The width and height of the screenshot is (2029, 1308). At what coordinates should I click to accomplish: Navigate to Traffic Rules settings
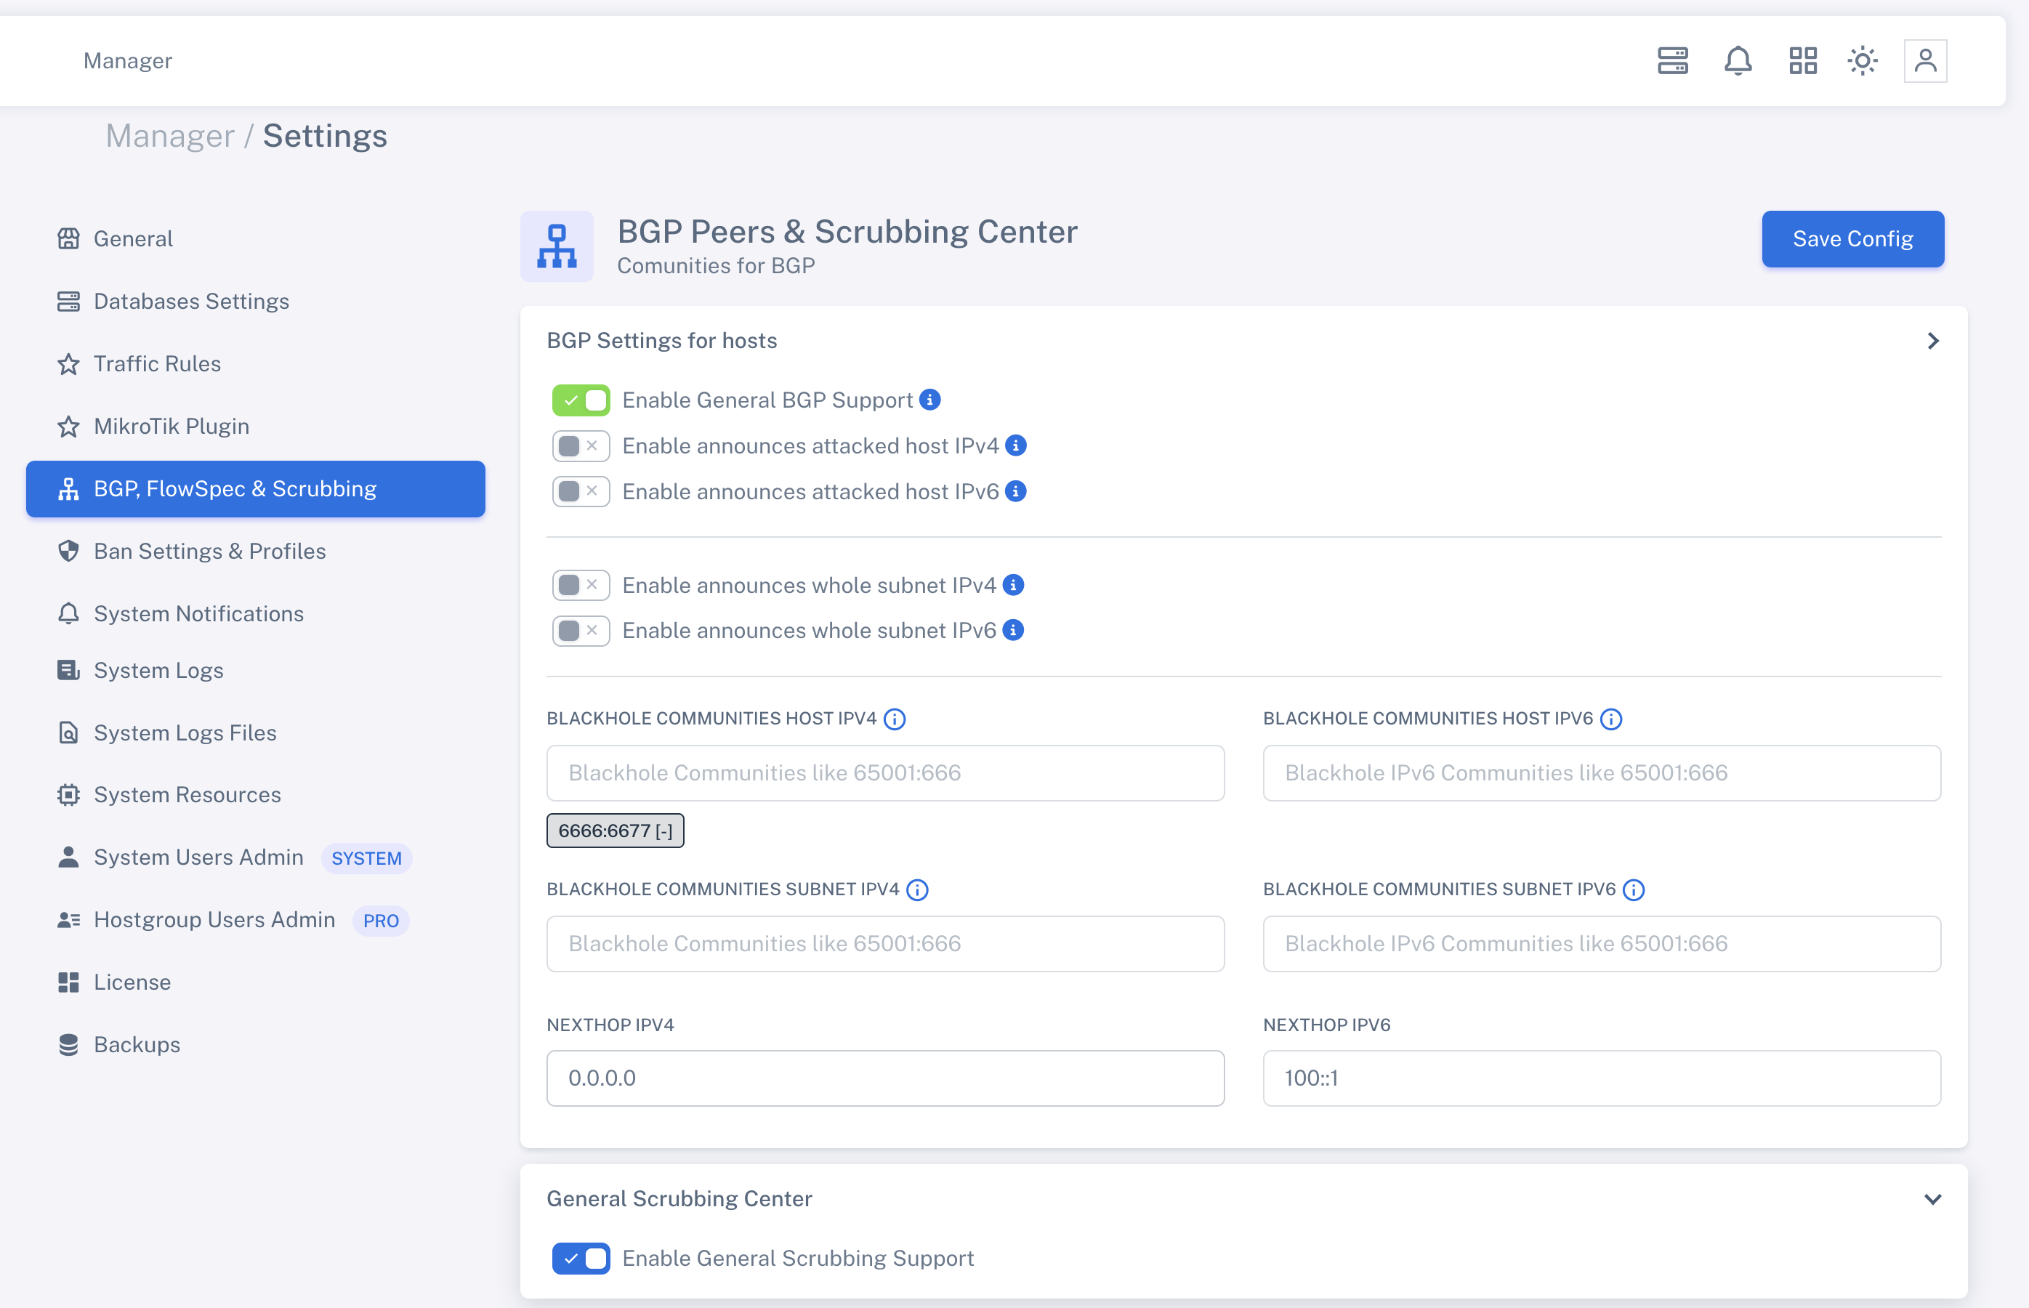[156, 363]
